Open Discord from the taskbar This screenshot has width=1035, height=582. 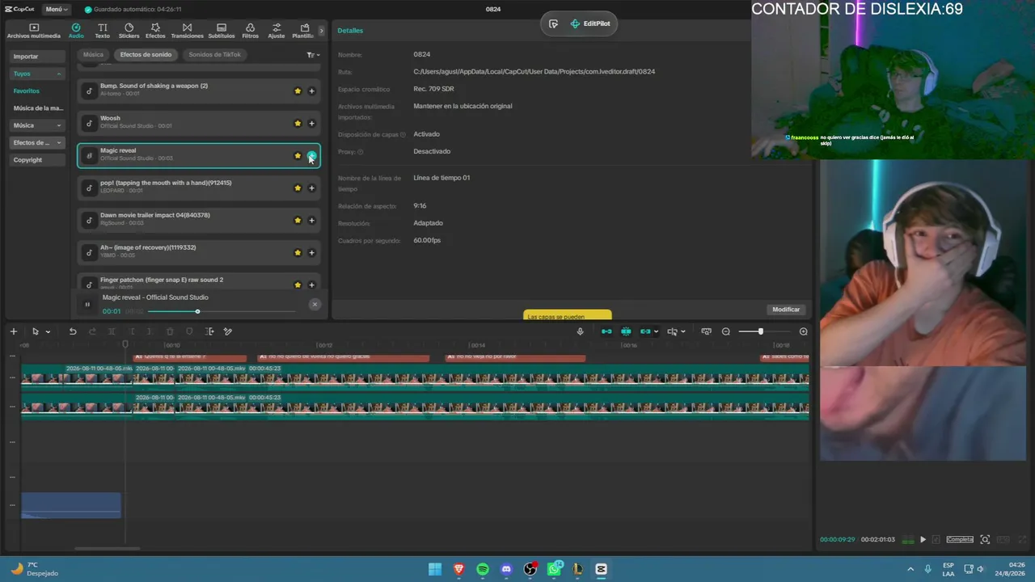click(506, 569)
